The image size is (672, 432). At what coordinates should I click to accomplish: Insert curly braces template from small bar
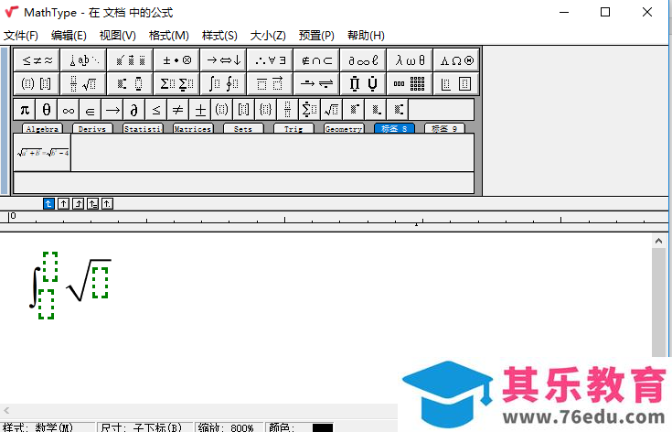point(265,110)
